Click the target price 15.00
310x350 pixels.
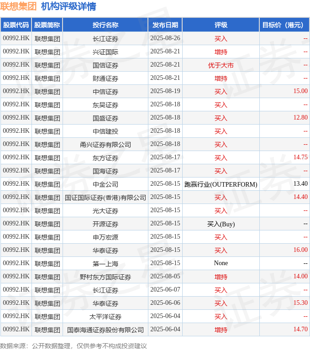(300, 91)
